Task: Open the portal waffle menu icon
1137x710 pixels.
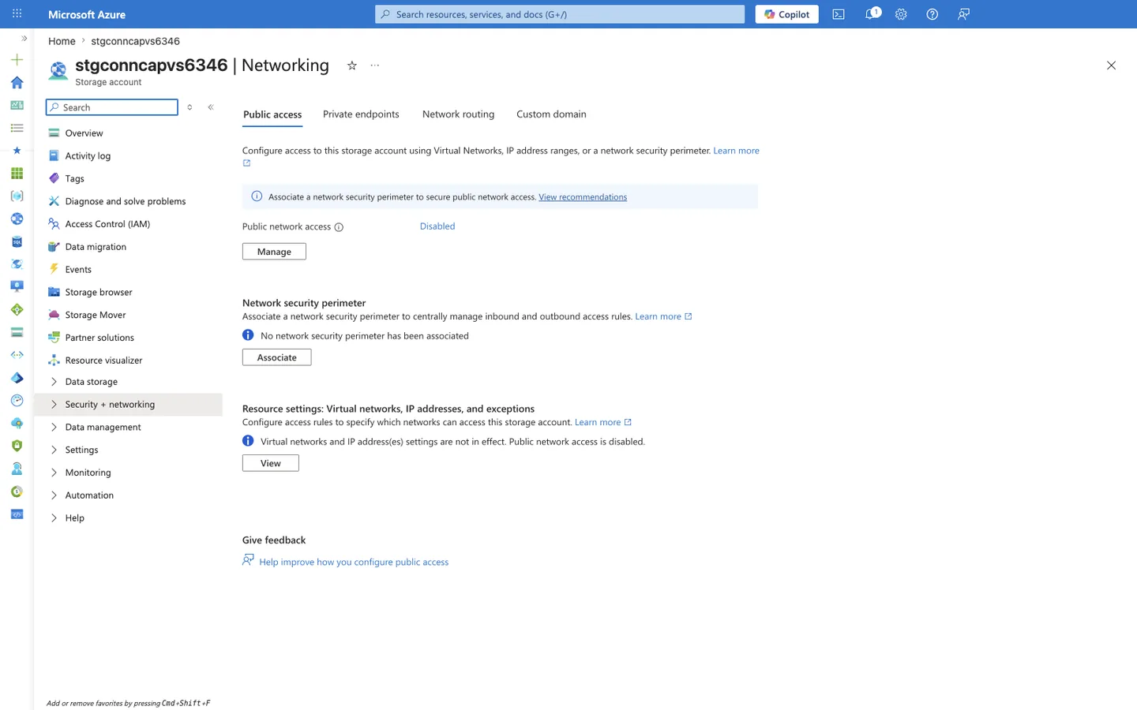Action: (x=17, y=14)
